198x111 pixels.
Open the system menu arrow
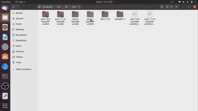coord(195,2)
